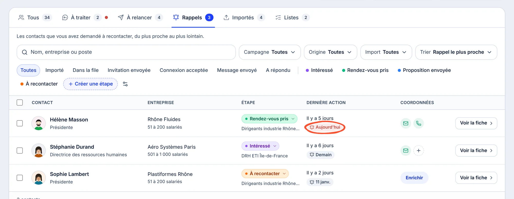This screenshot has width=514, height=199.
Task: Click the email icon for Hélène Masson
Action: 406,124
